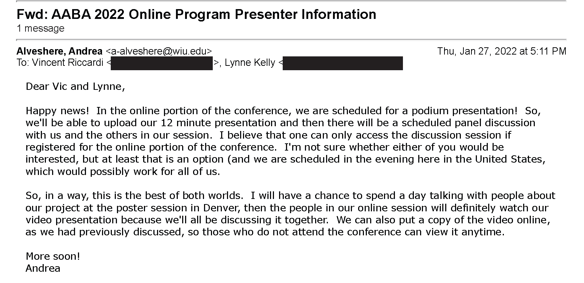
Task: Click the greeting 'Dear Vic and Lynne'
Action: [75, 87]
